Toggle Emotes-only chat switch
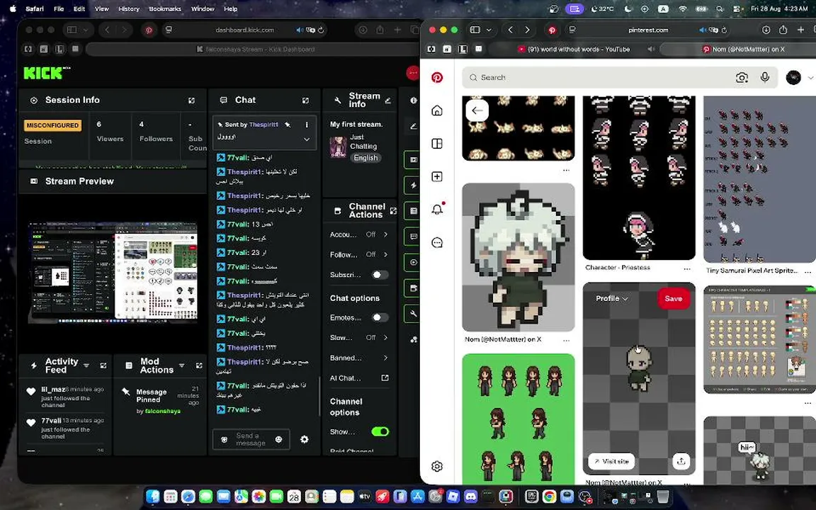Image resolution: width=816 pixels, height=510 pixels. point(380,317)
